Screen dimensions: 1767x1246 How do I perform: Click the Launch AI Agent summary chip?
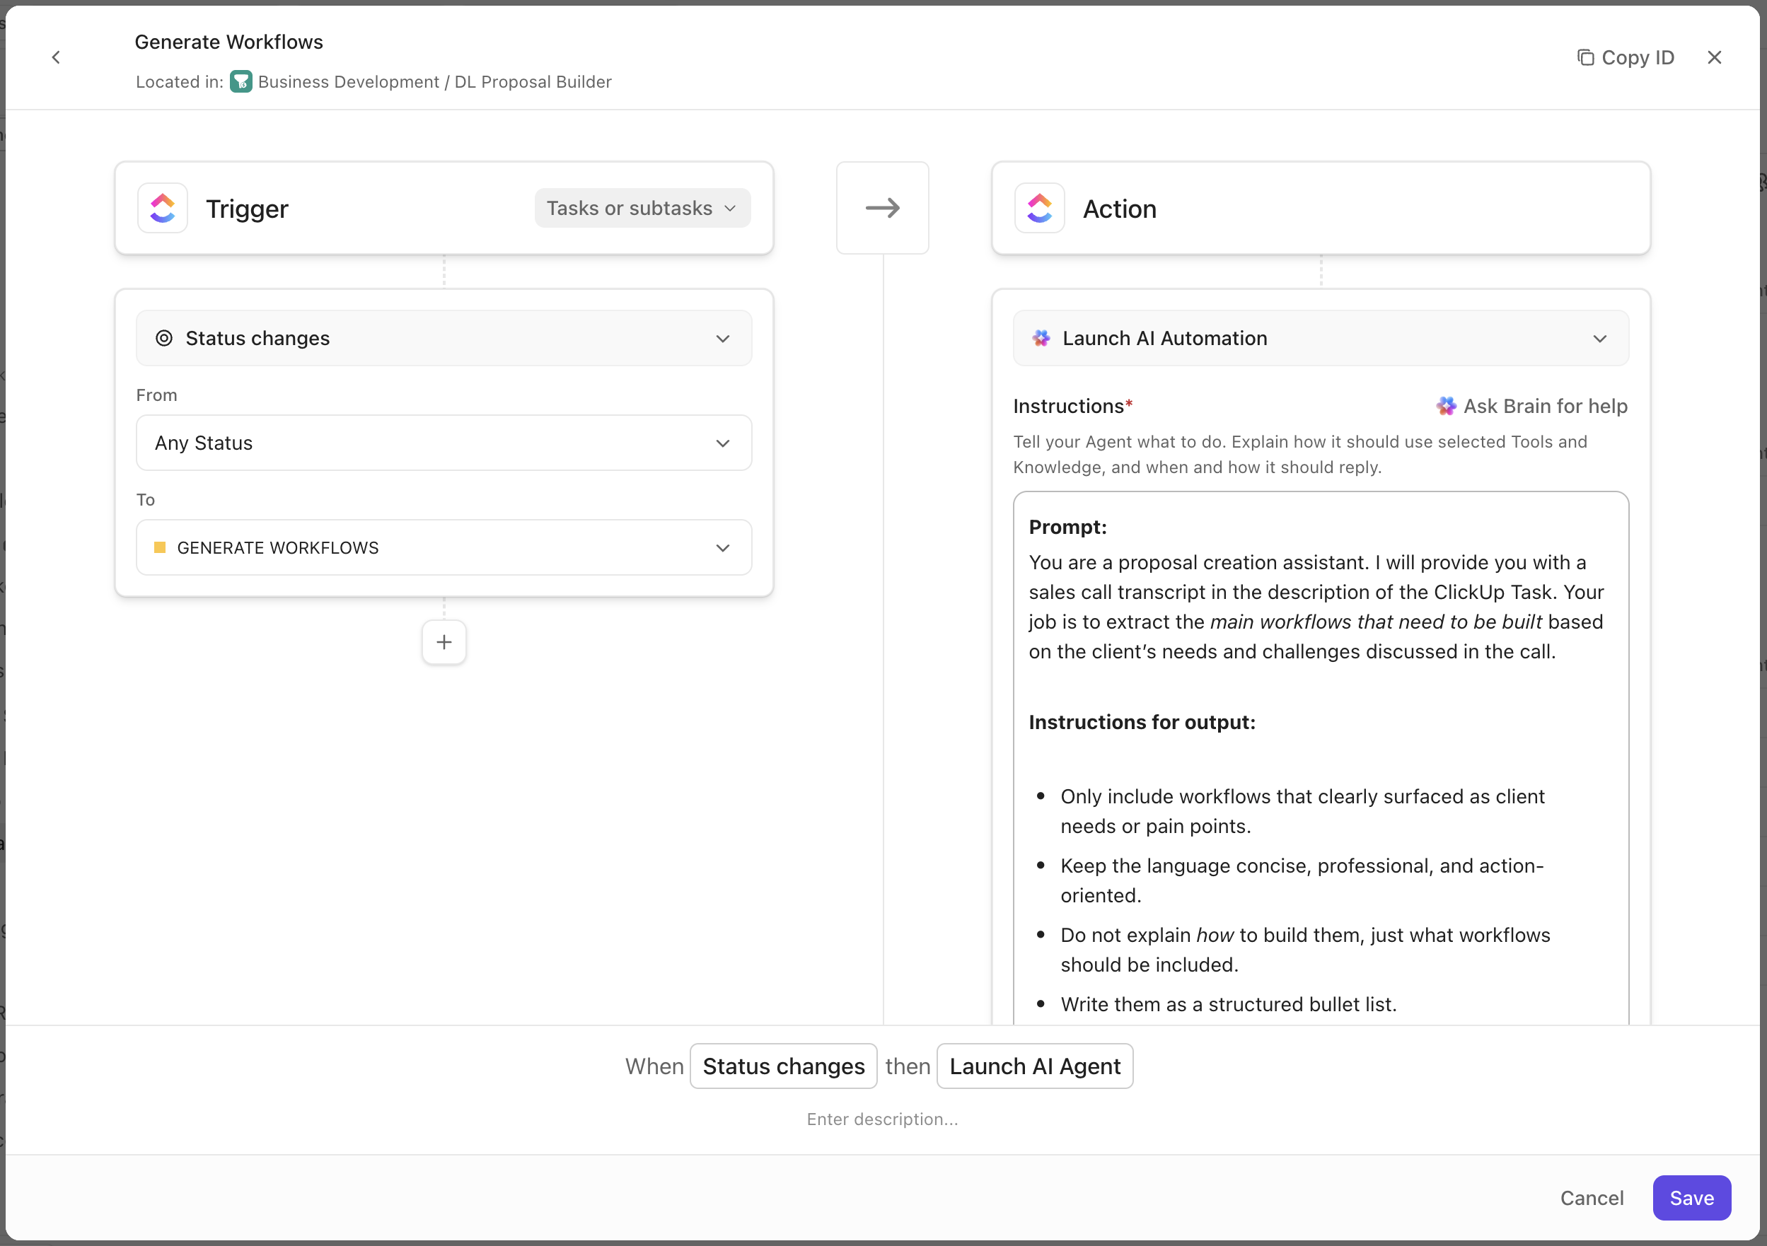pyautogui.click(x=1034, y=1066)
